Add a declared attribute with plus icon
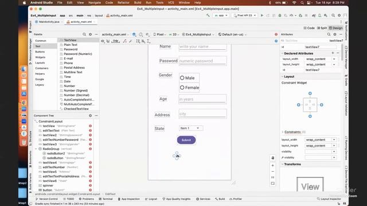The height and width of the screenshot is (206, 367). click(333, 53)
